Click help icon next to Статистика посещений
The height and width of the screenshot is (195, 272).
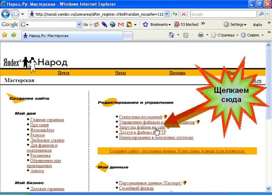coord(165,117)
